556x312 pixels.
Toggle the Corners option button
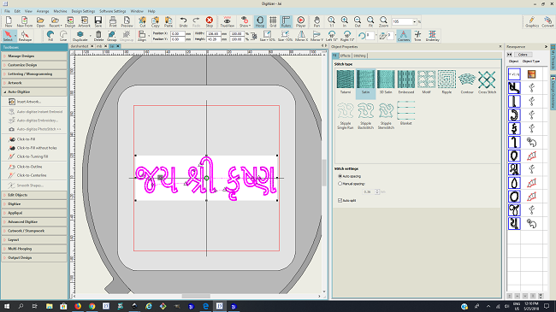(404, 36)
